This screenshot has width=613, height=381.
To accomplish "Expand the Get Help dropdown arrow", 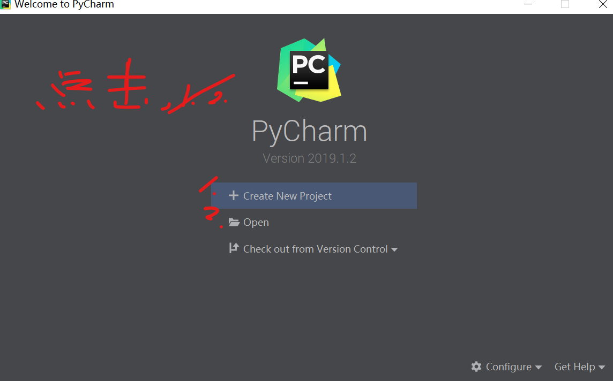I will pos(602,367).
